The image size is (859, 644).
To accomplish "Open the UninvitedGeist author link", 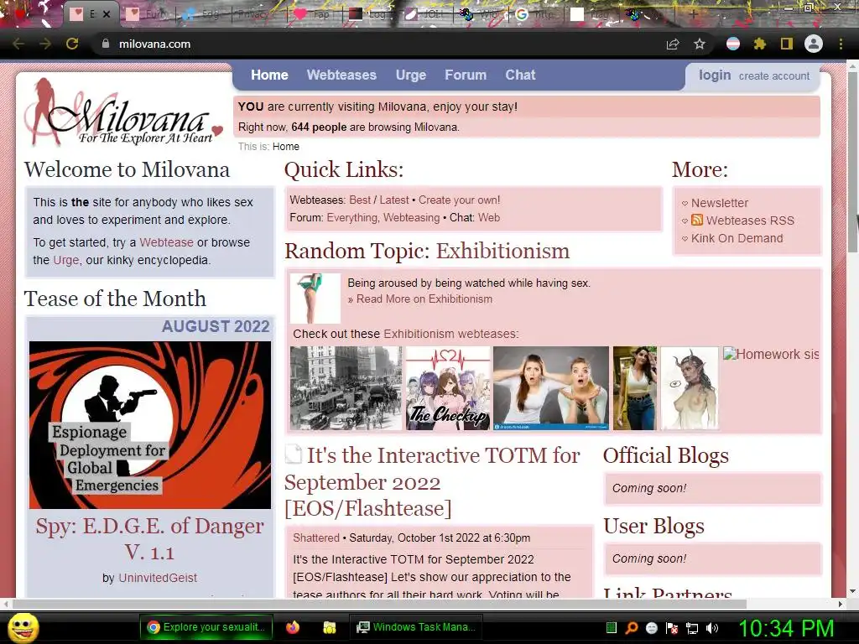I will click(x=157, y=578).
